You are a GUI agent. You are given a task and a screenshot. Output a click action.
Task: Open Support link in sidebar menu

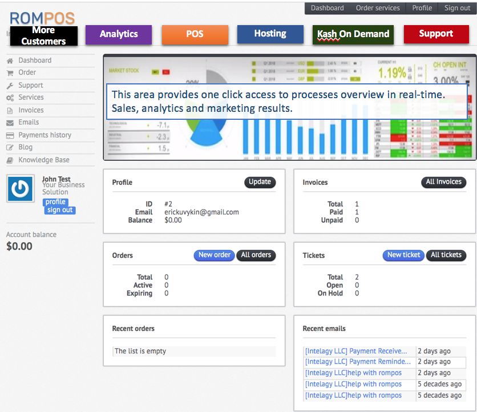click(30, 85)
